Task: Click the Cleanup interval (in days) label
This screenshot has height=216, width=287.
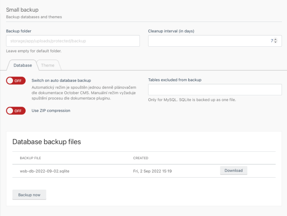Action: [x=171, y=31]
